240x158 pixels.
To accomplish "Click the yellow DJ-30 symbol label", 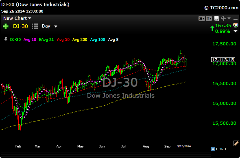I will point(20,26).
